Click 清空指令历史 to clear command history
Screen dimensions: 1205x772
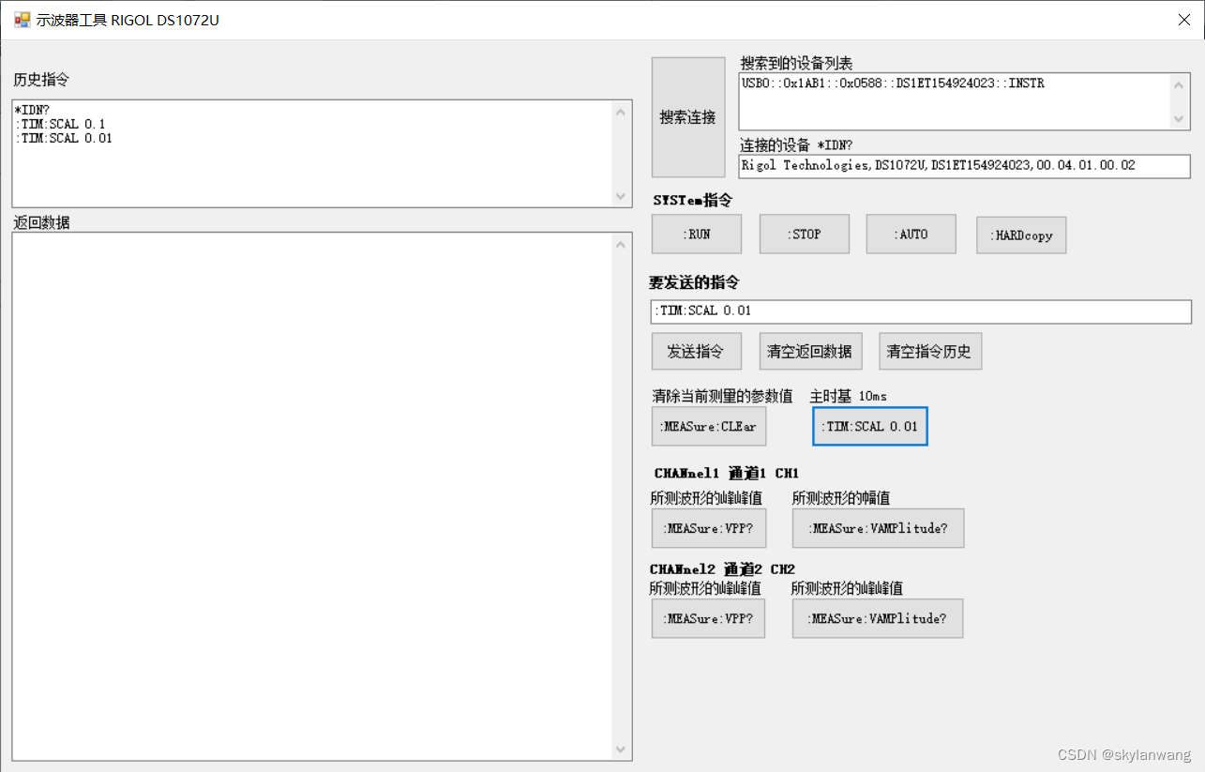pos(930,352)
